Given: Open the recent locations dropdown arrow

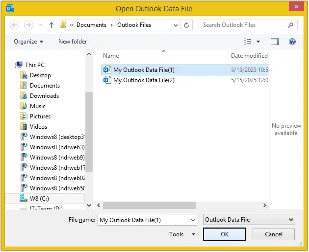Looking at the screenshot, I should coord(40,25).
